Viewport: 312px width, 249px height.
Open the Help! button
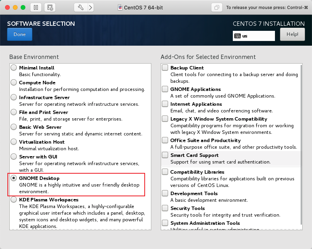point(292,34)
